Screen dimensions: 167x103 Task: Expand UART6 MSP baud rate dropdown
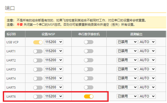[x=53, y=96]
